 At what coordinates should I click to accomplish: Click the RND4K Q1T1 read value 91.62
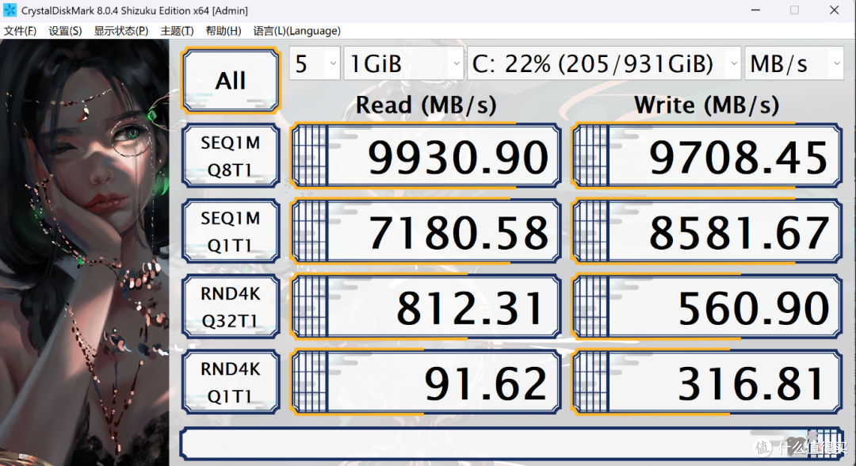click(426, 382)
